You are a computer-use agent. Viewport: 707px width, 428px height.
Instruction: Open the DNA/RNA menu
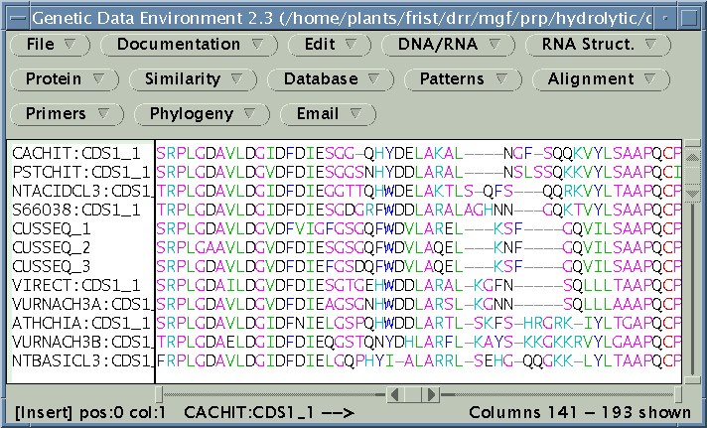click(448, 45)
